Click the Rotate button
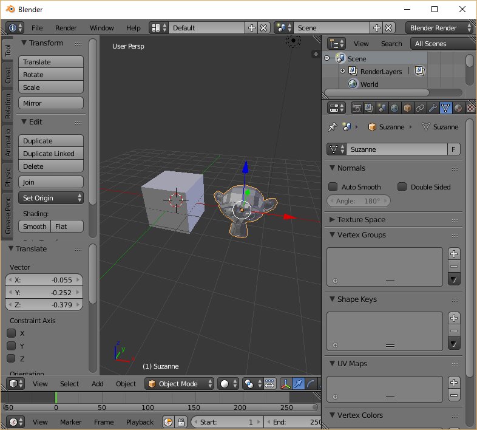Image resolution: width=477 pixels, height=430 pixels. coord(51,75)
